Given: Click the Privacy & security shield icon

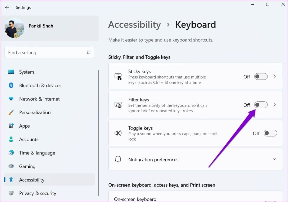Looking at the screenshot, I should [11, 193].
